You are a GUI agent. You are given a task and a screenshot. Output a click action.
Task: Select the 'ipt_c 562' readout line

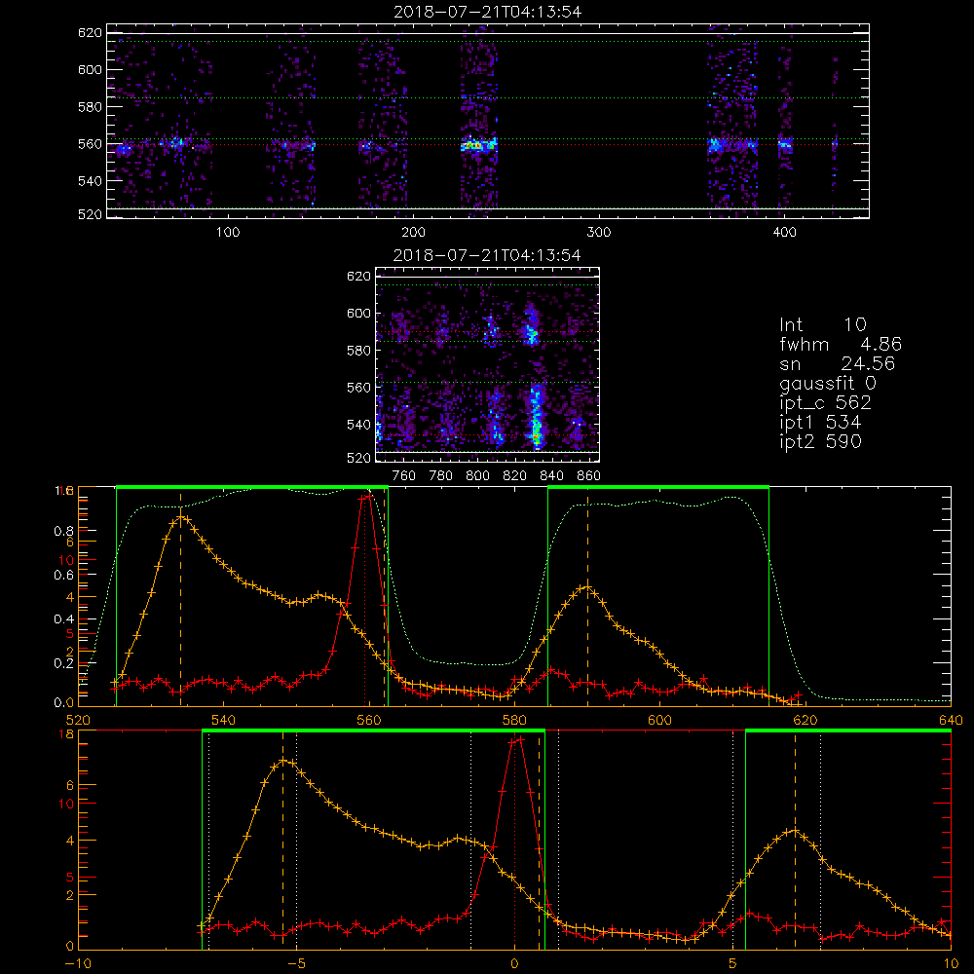tap(825, 403)
